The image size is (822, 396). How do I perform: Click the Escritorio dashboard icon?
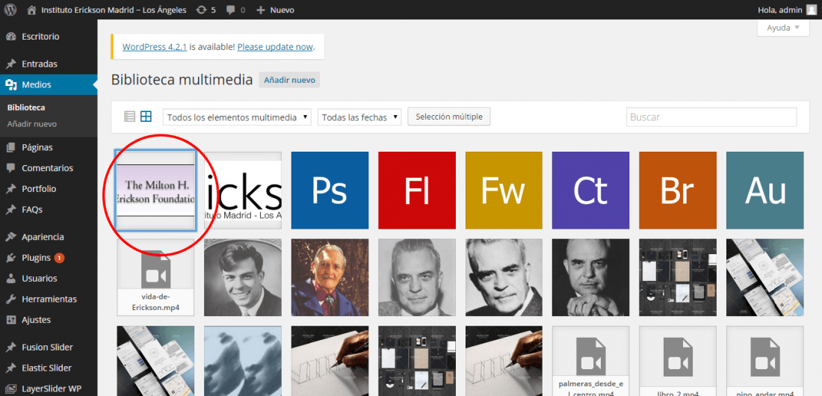10,37
